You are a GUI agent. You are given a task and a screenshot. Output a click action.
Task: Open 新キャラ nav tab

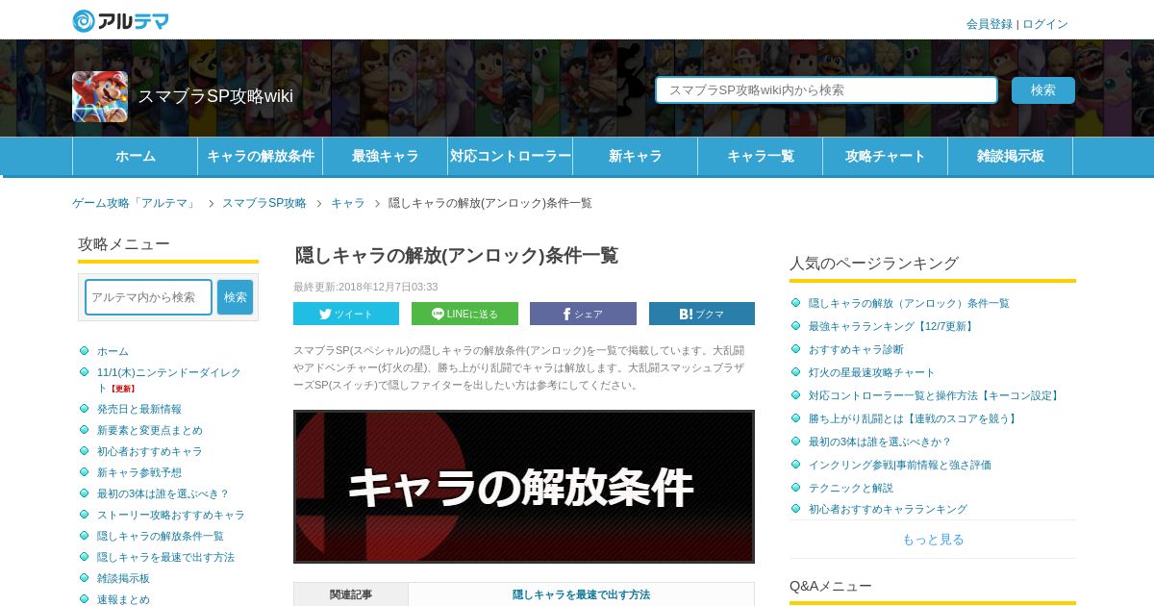click(636, 156)
